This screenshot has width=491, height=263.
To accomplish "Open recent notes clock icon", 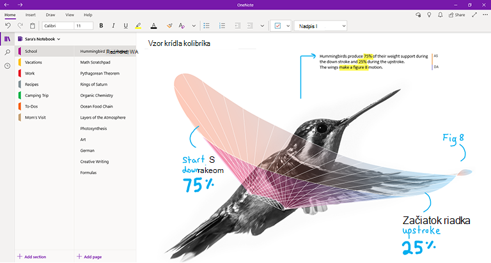I will click(7, 66).
